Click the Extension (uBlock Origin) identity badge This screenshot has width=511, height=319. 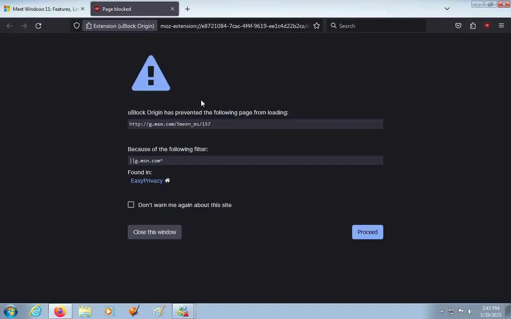[120, 26]
